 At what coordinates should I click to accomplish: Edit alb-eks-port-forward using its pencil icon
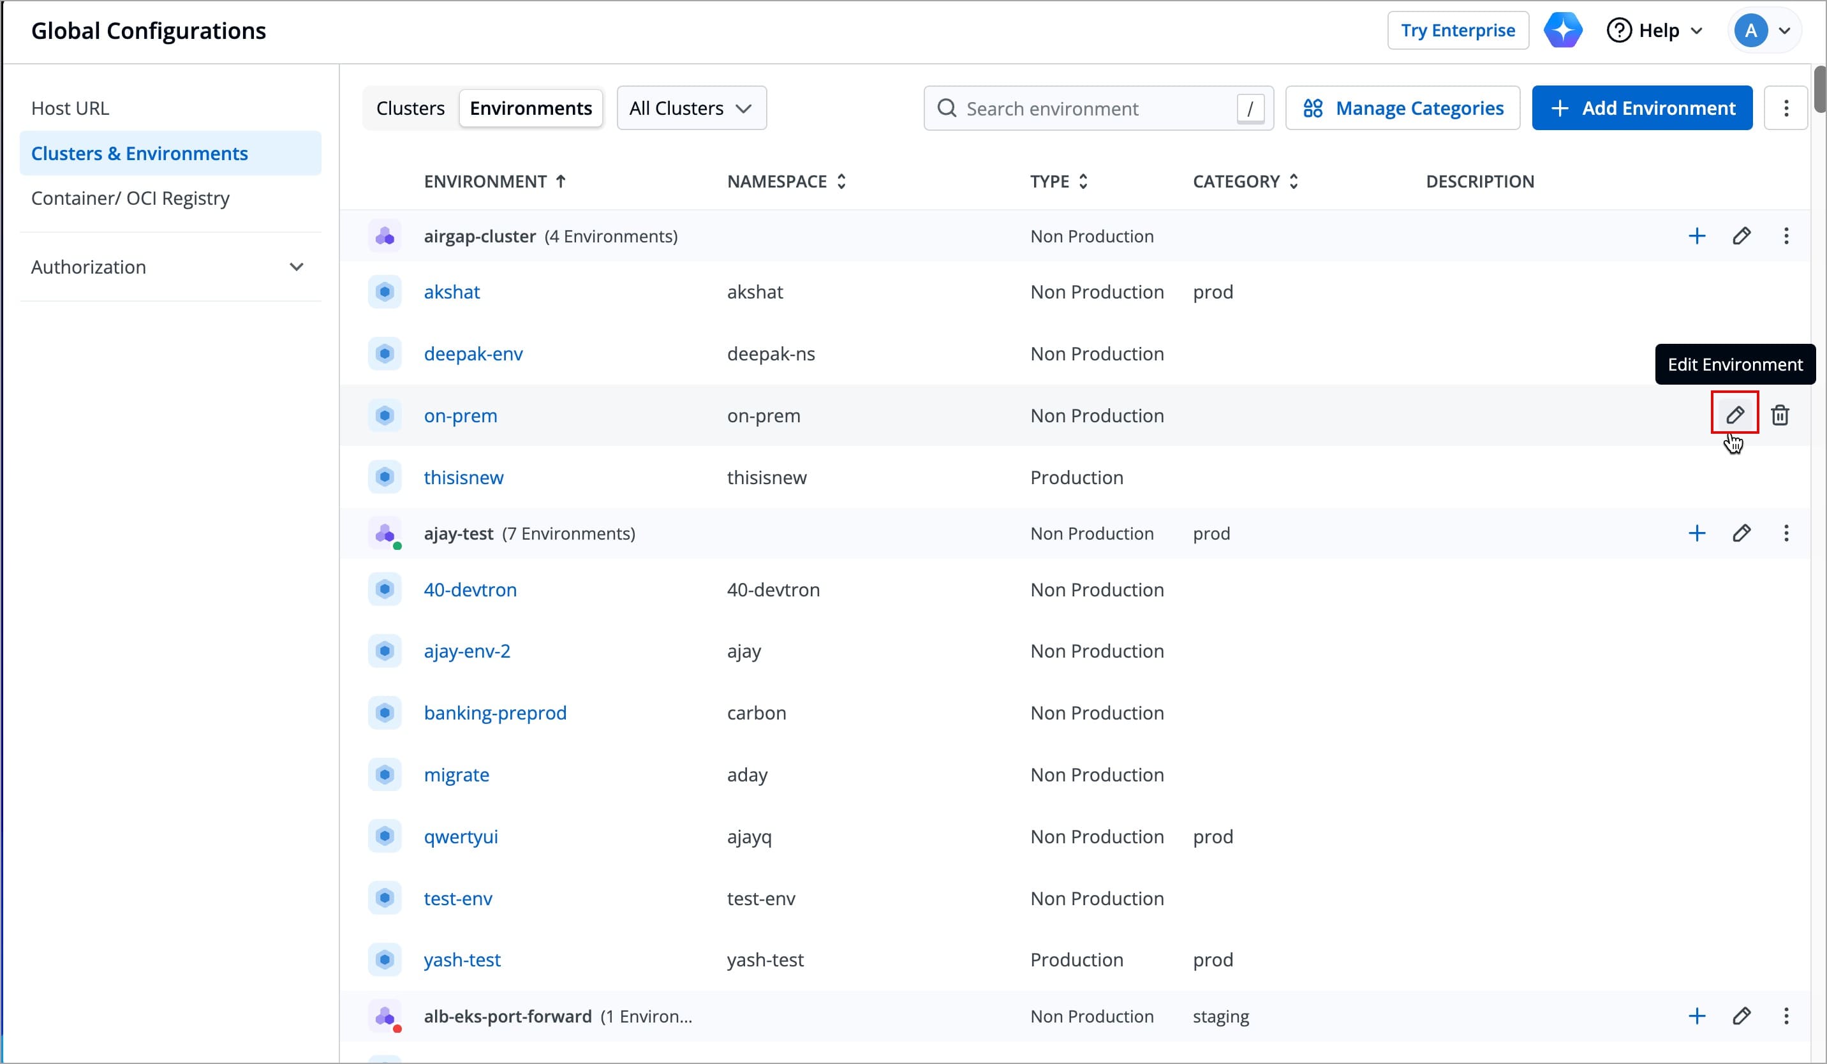click(x=1743, y=1016)
